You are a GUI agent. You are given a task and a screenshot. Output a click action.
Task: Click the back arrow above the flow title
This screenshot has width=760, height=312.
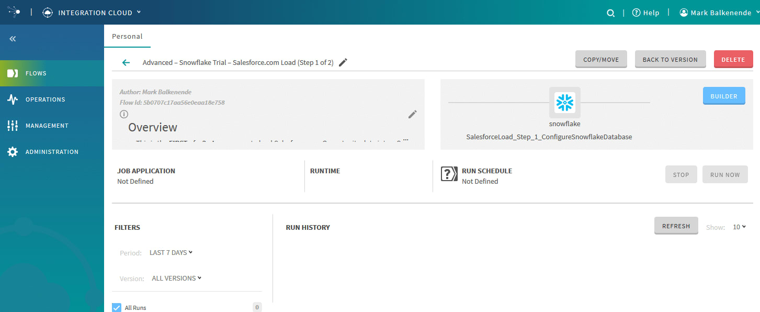pos(126,62)
